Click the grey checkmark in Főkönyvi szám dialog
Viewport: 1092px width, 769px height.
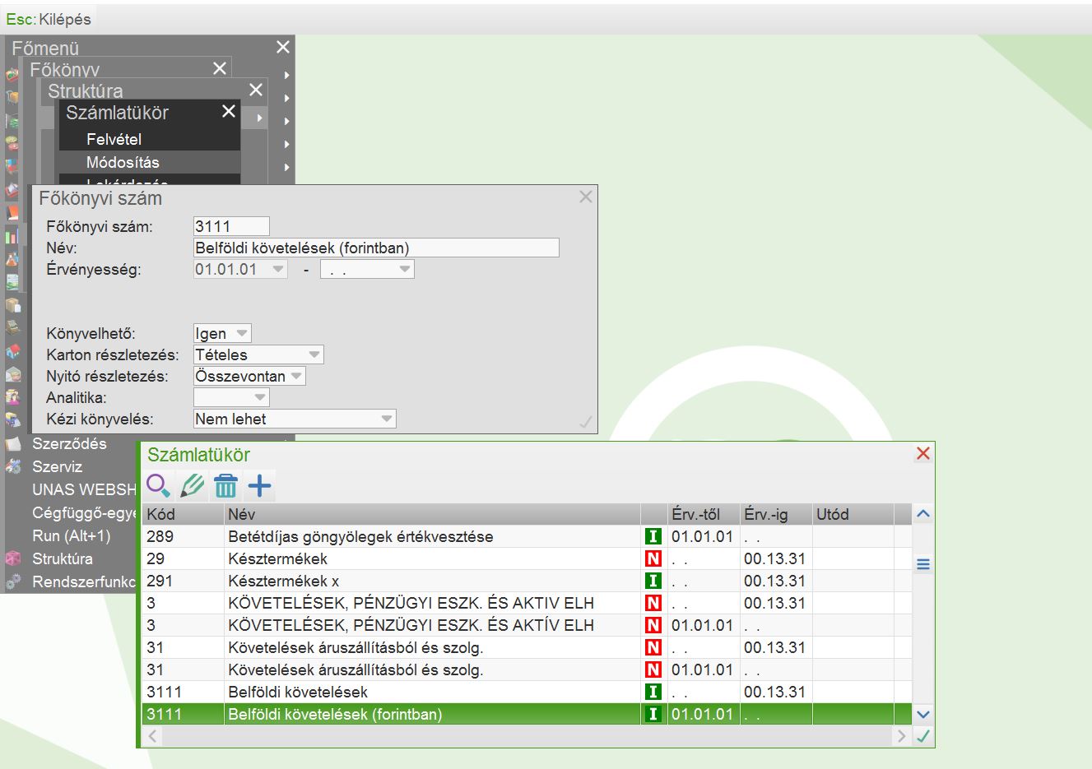click(586, 422)
